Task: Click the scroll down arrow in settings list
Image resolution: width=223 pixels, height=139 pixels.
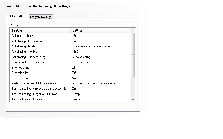Action: (x=133, y=99)
